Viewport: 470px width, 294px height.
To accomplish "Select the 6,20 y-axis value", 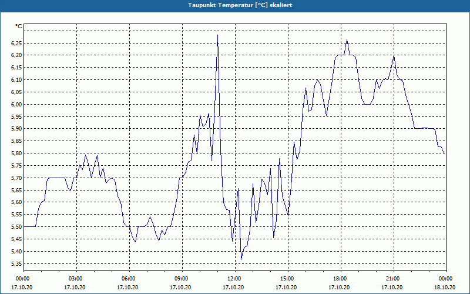I will [16, 55].
